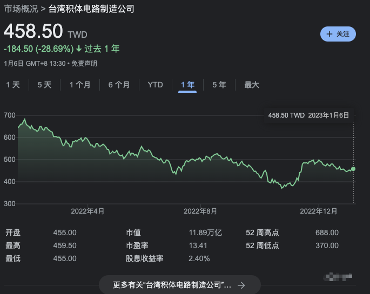The height and width of the screenshot is (294, 370).
Task: Click the green endpoint dot on chart
Action: 353,169
